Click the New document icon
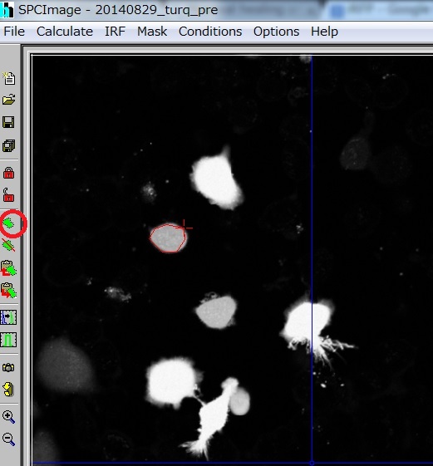 click(9, 78)
